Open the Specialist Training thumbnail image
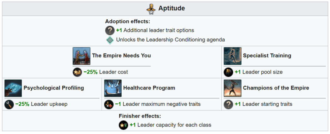The width and height of the screenshot is (330, 134). pyautogui.click(x=232, y=56)
